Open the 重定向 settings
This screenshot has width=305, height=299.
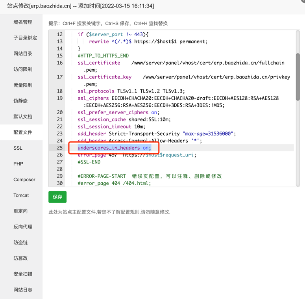[x=20, y=211]
